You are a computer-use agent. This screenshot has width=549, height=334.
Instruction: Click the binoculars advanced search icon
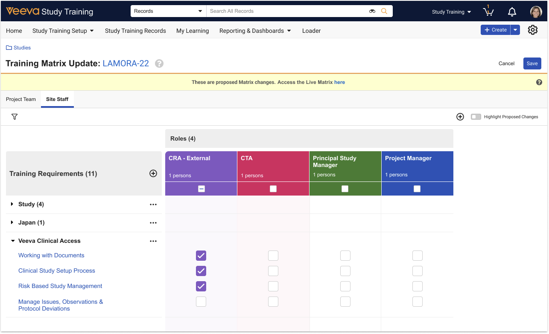pyautogui.click(x=372, y=11)
